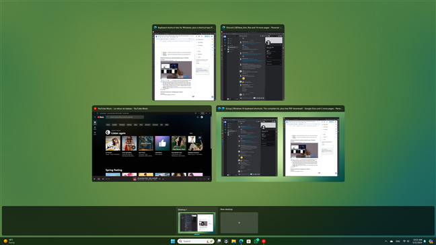This screenshot has width=436, height=245.
Task: Open Microsoft Edge from the taskbar
Action: [x=241, y=241]
